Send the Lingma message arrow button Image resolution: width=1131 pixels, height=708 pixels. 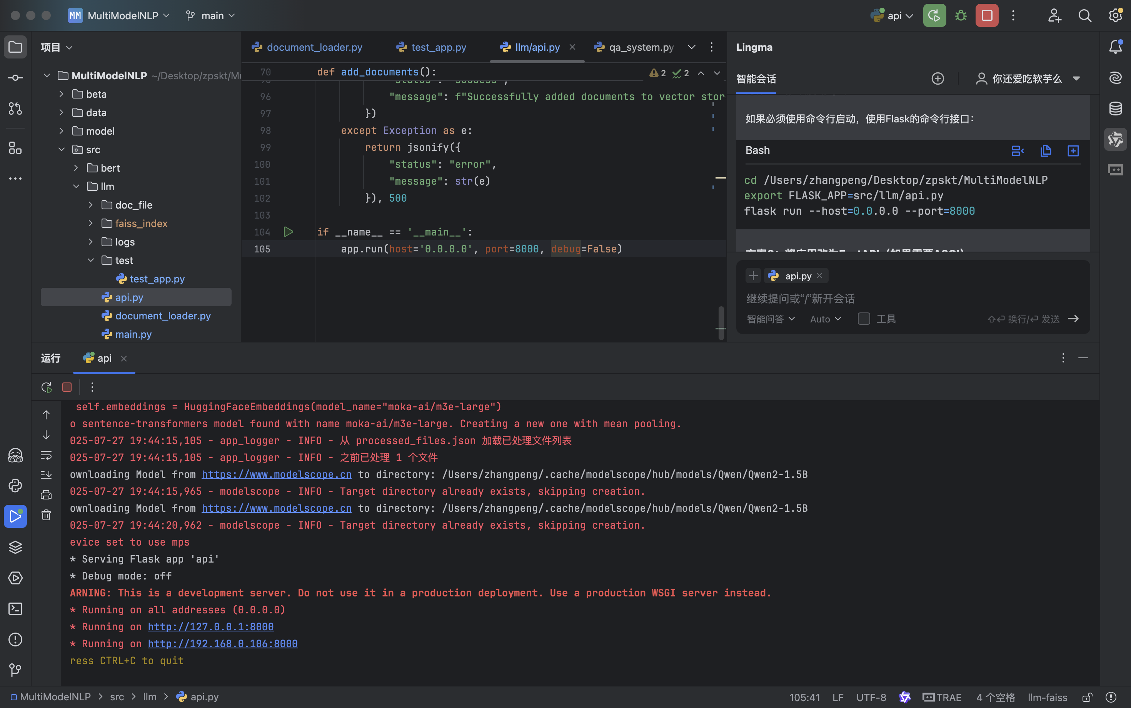[x=1073, y=319]
